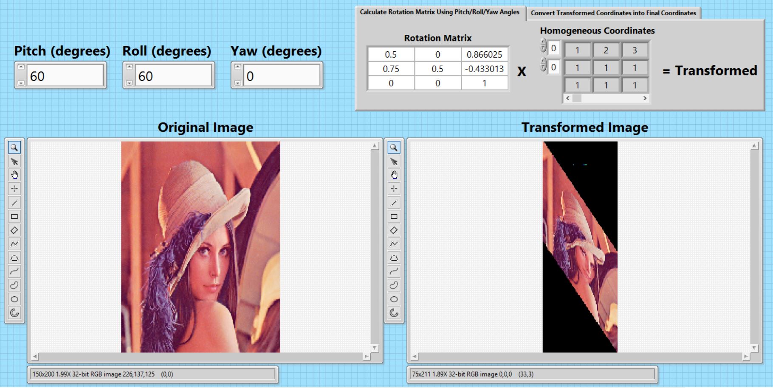Click down arrow of Original Image vertical scrollbar

(375, 348)
